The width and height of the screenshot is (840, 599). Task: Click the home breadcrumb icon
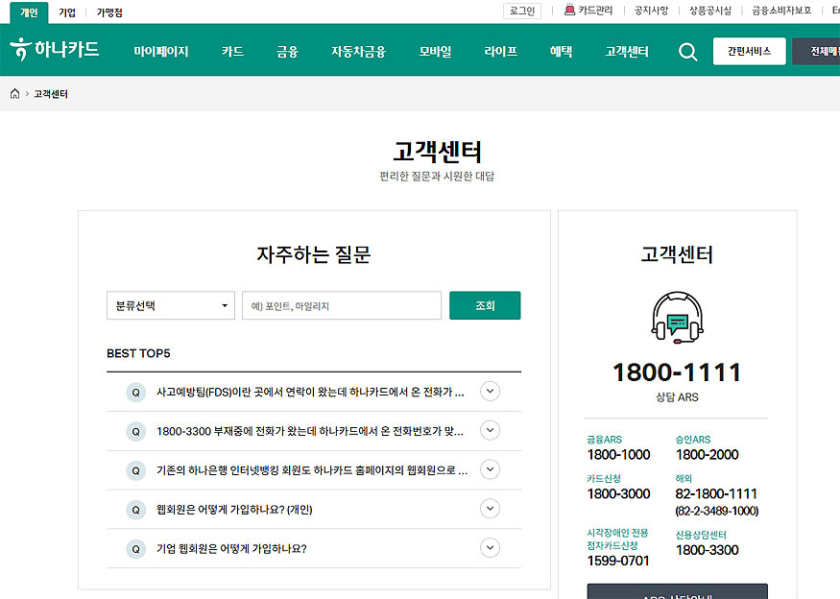coord(15,94)
